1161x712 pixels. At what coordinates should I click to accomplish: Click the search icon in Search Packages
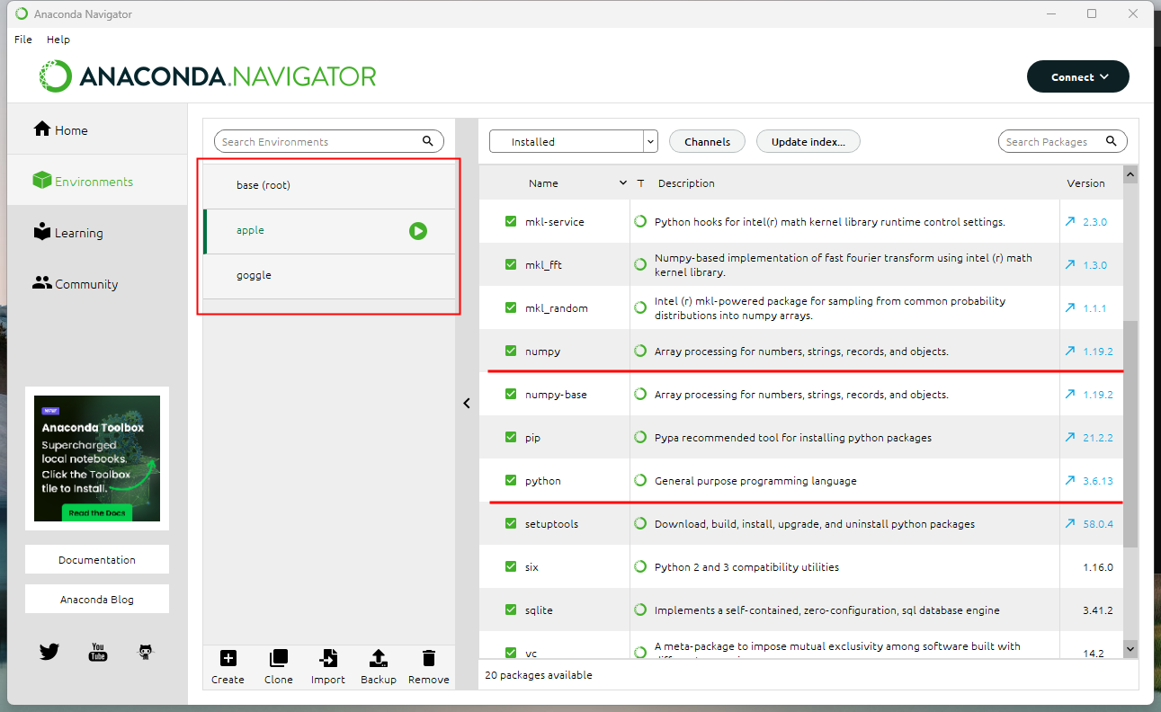point(1112,141)
